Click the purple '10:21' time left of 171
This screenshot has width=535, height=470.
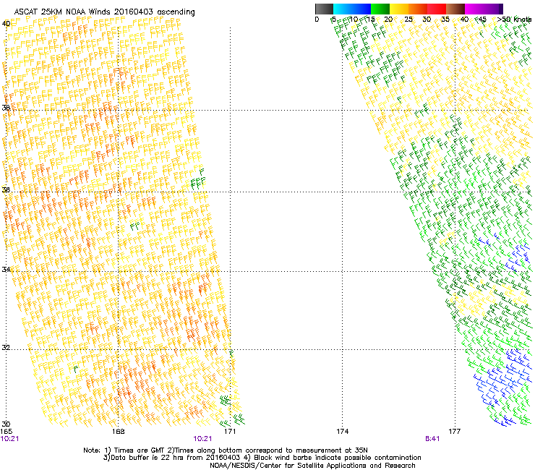202,439
